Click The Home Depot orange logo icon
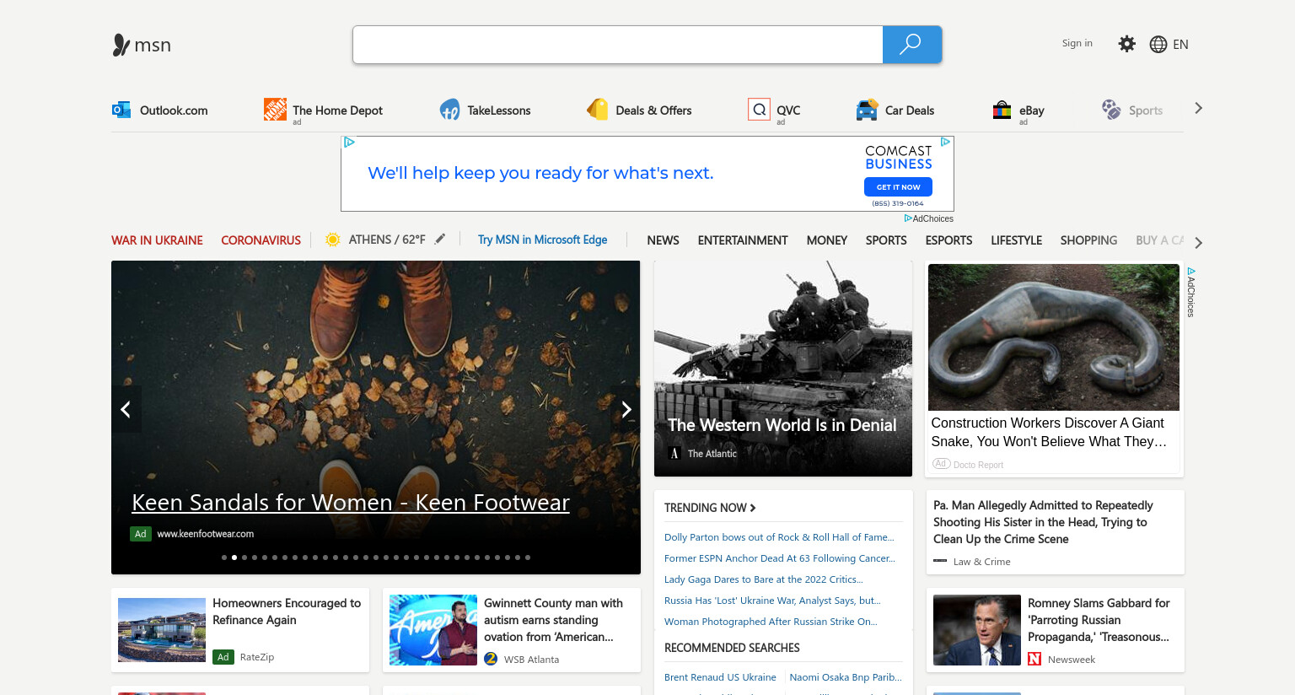Viewport: 1295px width, 695px height. (275, 109)
